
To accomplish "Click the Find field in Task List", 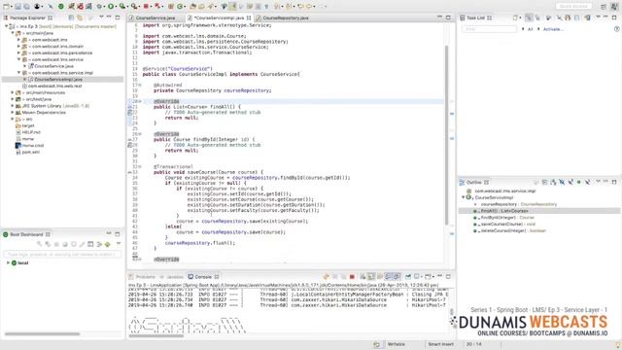I will 489,29.
